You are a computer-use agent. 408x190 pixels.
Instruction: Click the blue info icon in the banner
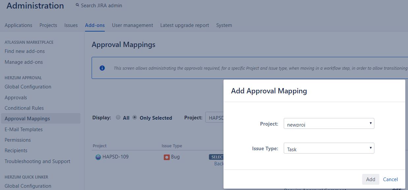tap(102, 68)
